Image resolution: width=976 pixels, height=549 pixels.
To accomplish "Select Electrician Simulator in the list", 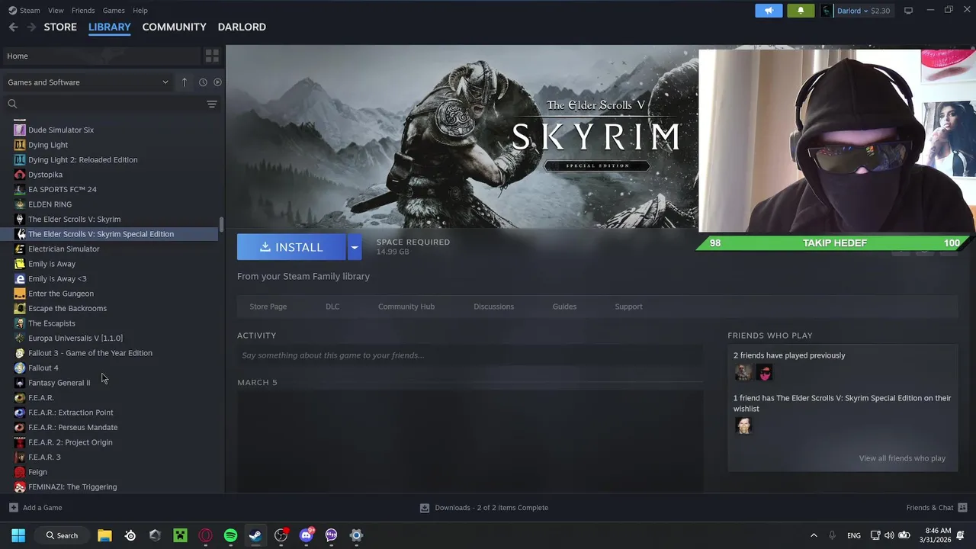I will point(64,249).
